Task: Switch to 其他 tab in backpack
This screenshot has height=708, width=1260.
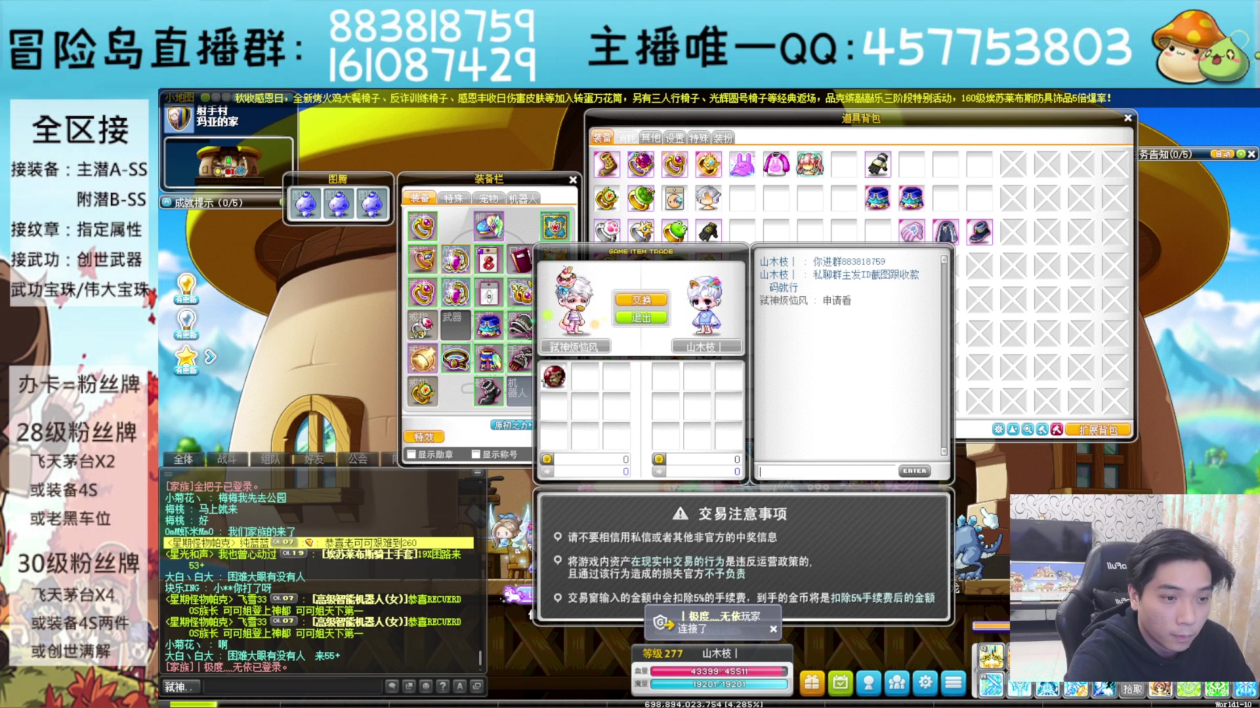Action: [x=651, y=138]
